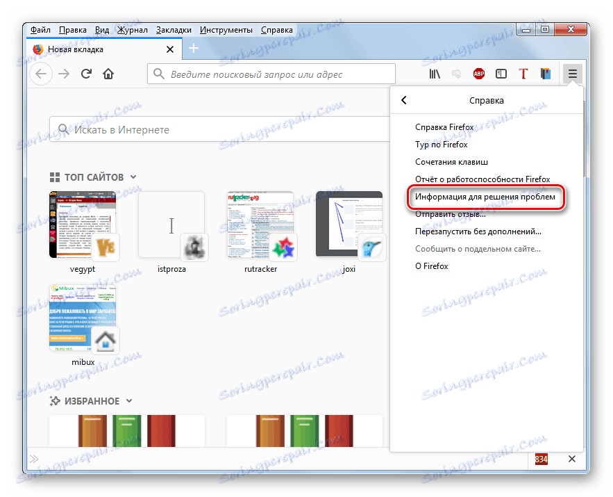Image resolution: width=613 pixels, height=497 pixels.
Task: Open the Вид menu
Action: (x=102, y=30)
